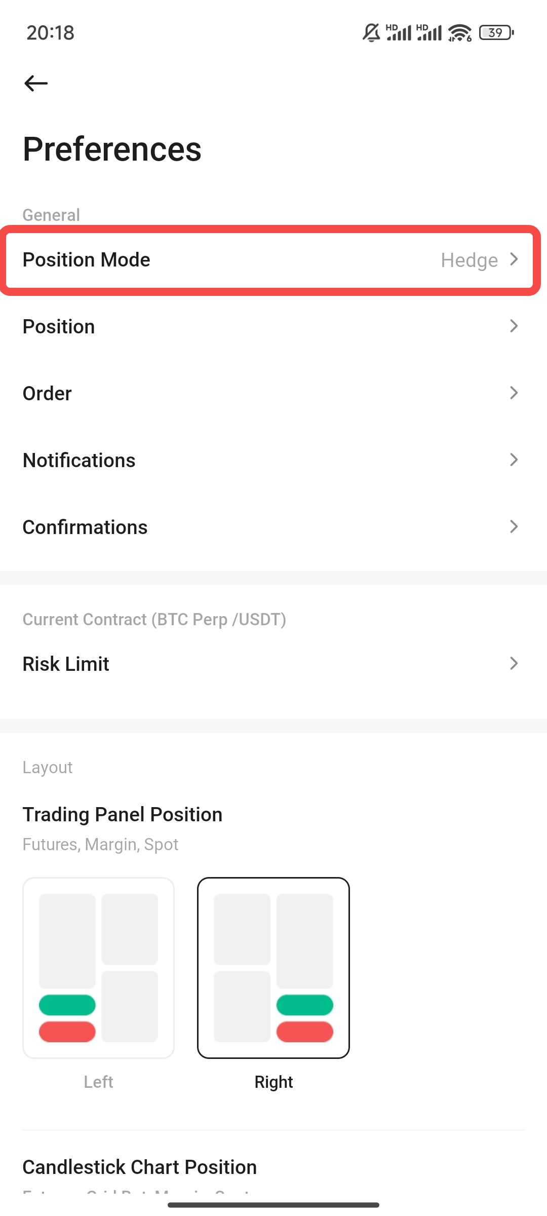547x1216 pixels.
Task: Tap the back arrow icon
Action: tap(36, 83)
